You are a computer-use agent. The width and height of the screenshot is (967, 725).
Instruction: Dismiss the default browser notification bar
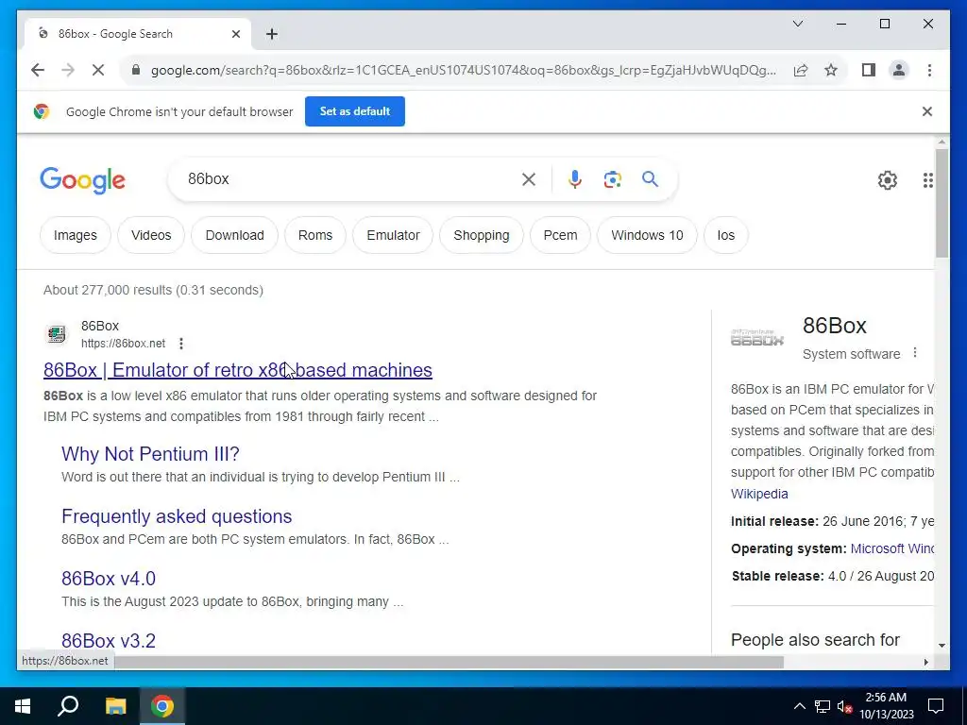(x=927, y=111)
